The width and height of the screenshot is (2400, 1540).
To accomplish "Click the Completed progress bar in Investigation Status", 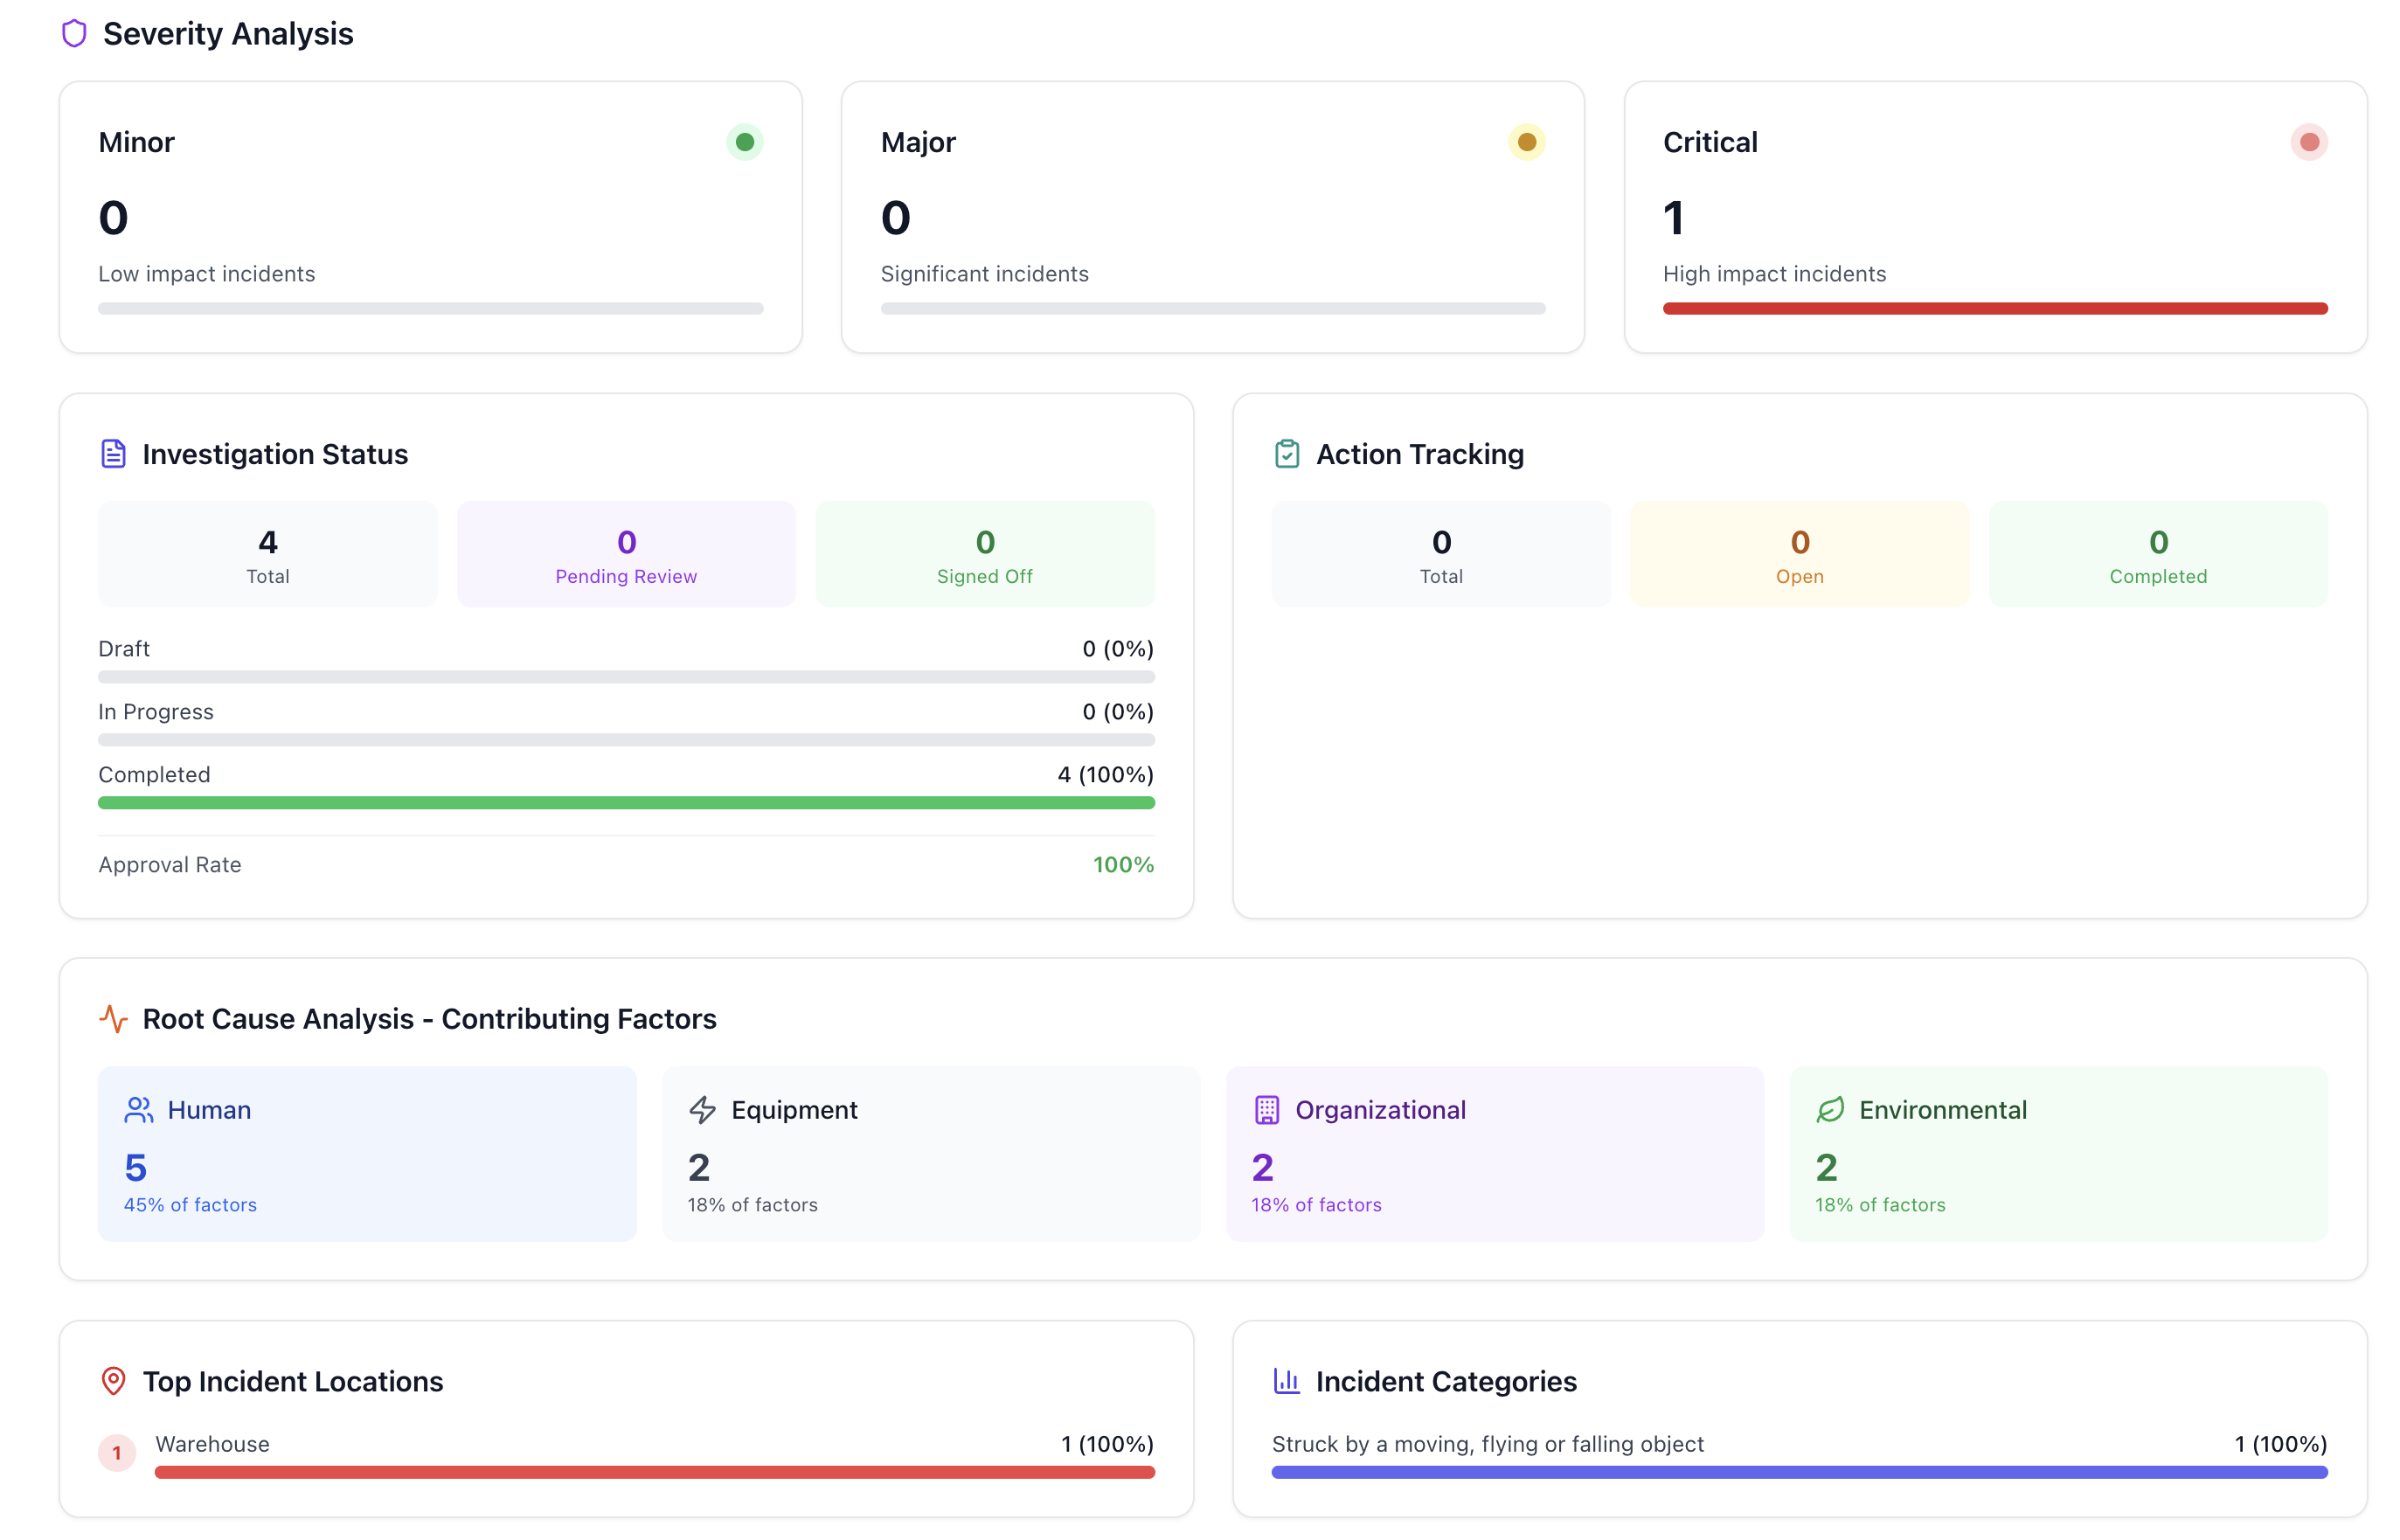I will click(x=626, y=802).
